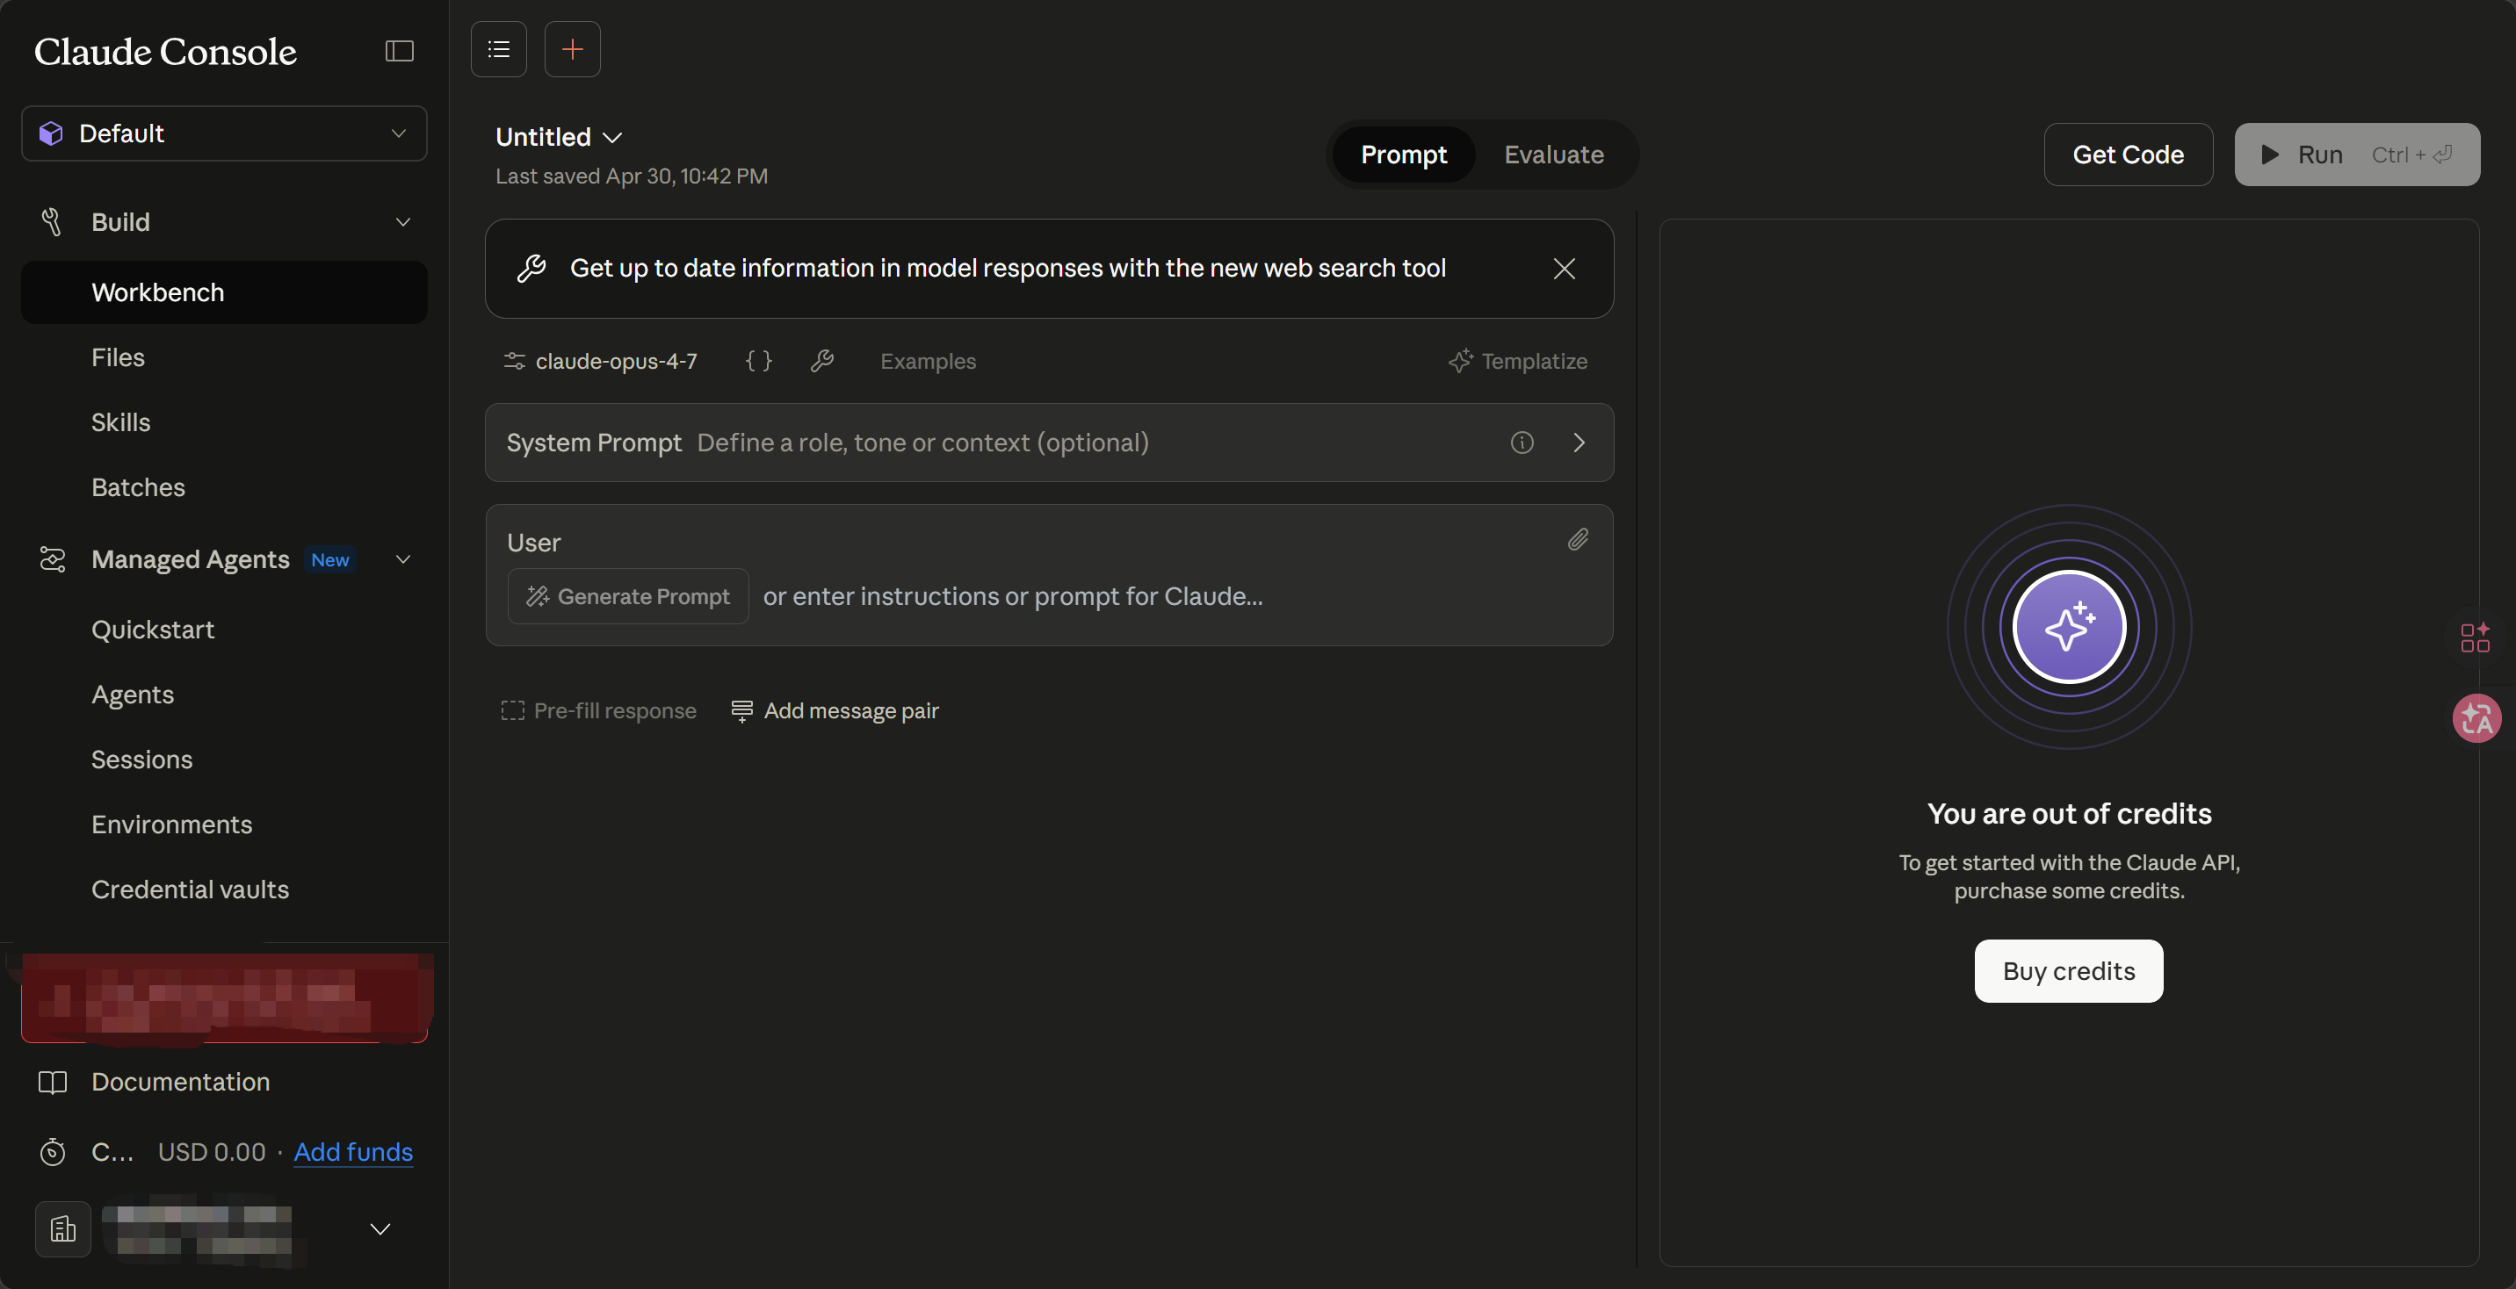This screenshot has width=2516, height=1289.
Task: Click the floating translate icon
Action: (2476, 719)
